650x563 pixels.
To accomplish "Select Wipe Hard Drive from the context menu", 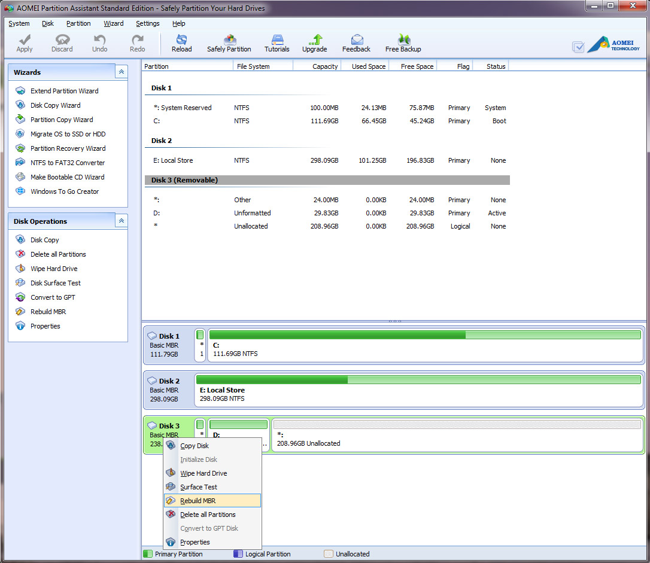I will coord(203,473).
